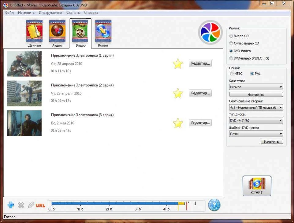294x223 pixels.
Task: Click the thumbnail of series 2 video
Action: pos(24,94)
